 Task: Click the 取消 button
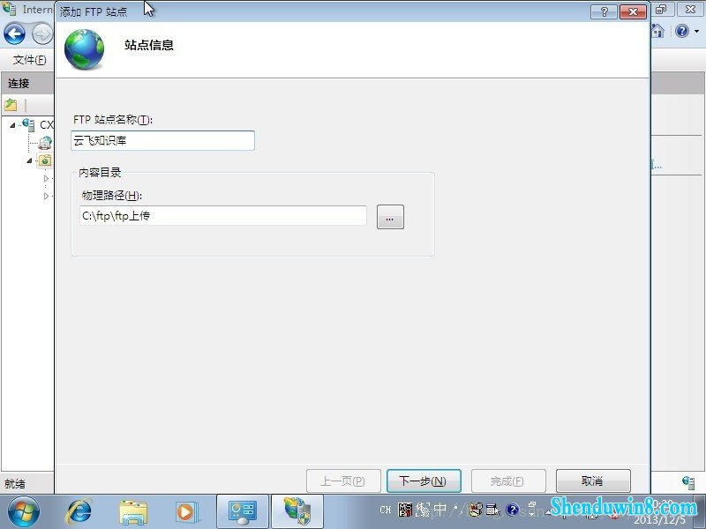[x=593, y=481]
